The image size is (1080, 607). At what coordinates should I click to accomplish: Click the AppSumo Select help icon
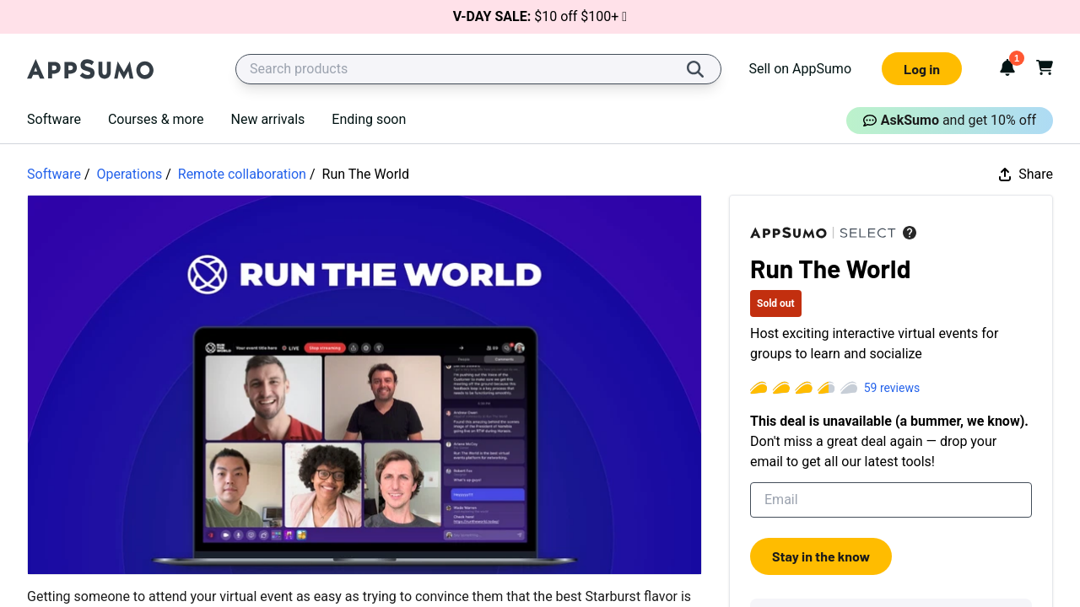pyautogui.click(x=910, y=233)
